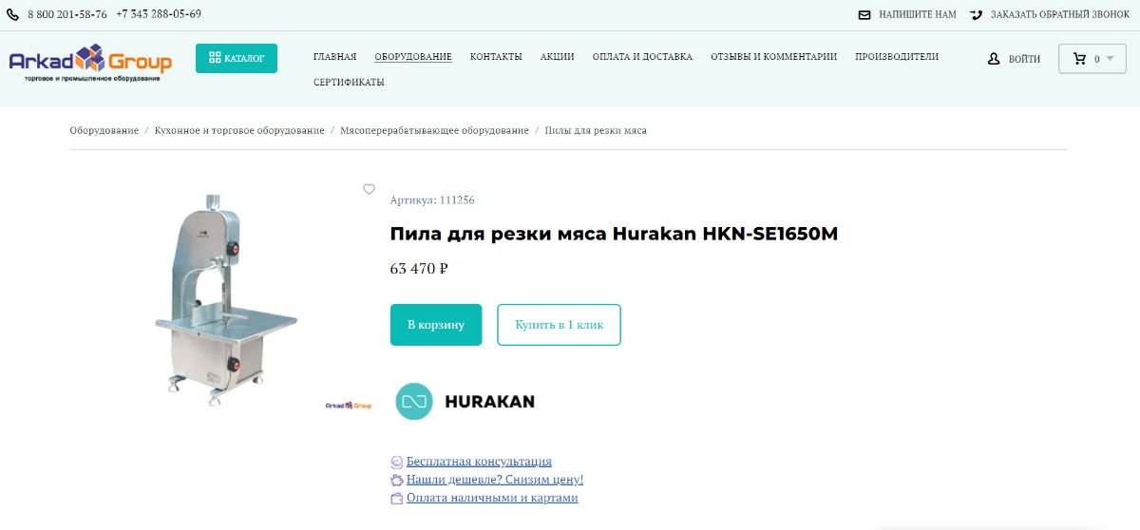1140x530 pixels.
Task: Click the consultation icon beside Бесплатная консультация
Action: coord(397,462)
